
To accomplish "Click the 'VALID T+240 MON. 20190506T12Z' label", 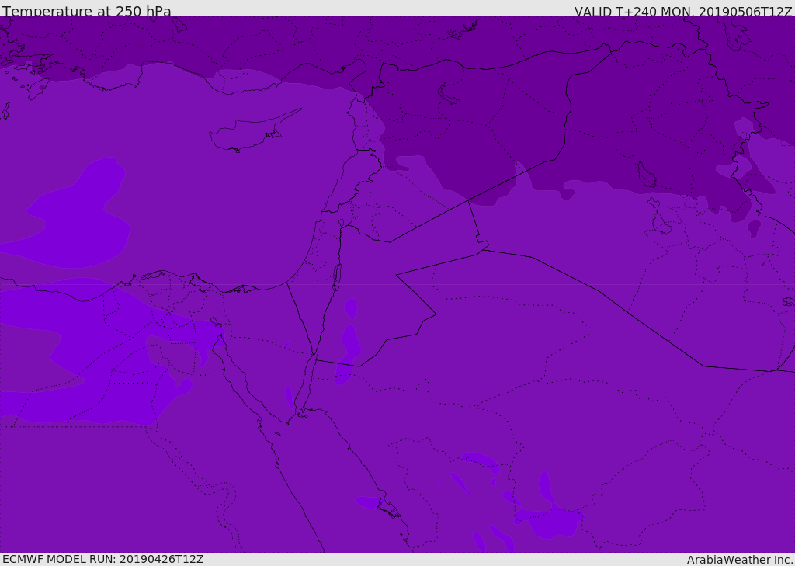I will pyautogui.click(x=683, y=12).
